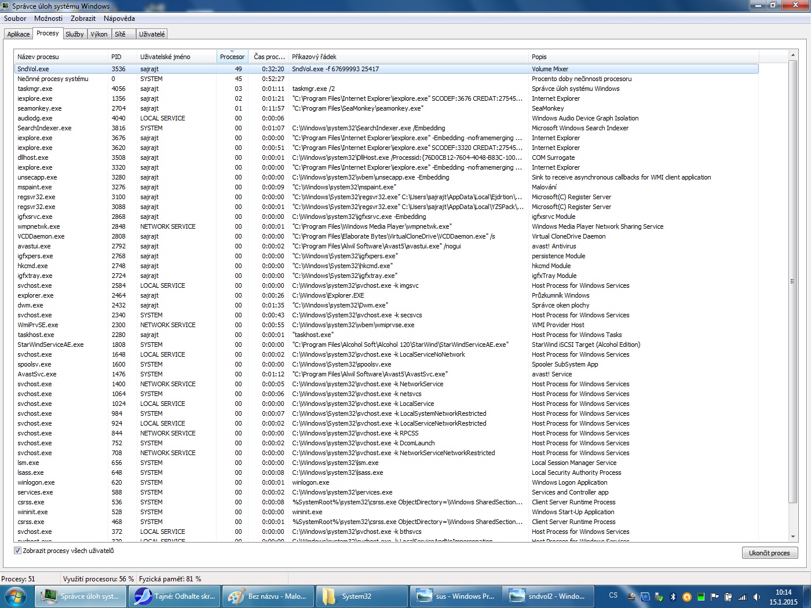The image size is (811, 608).
Task: Click the green Task Manager CPU meter tray icon
Action: tap(701, 596)
